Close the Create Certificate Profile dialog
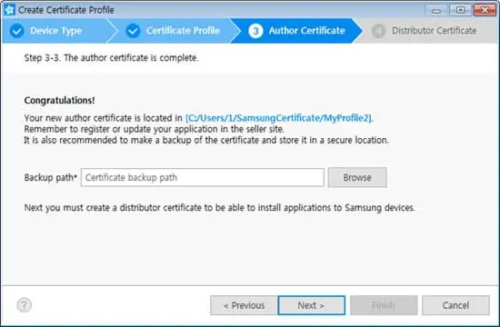Image resolution: width=500 pixels, height=327 pixels. point(485,10)
